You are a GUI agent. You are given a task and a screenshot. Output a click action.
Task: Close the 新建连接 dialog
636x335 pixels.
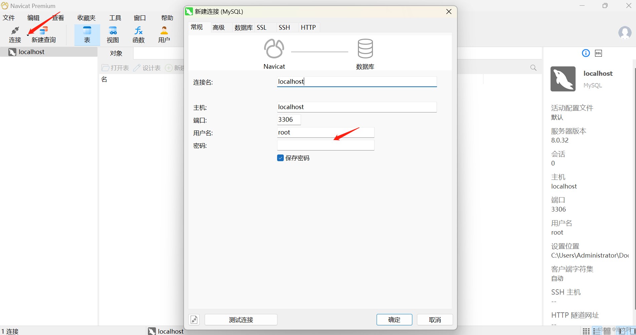tap(449, 11)
